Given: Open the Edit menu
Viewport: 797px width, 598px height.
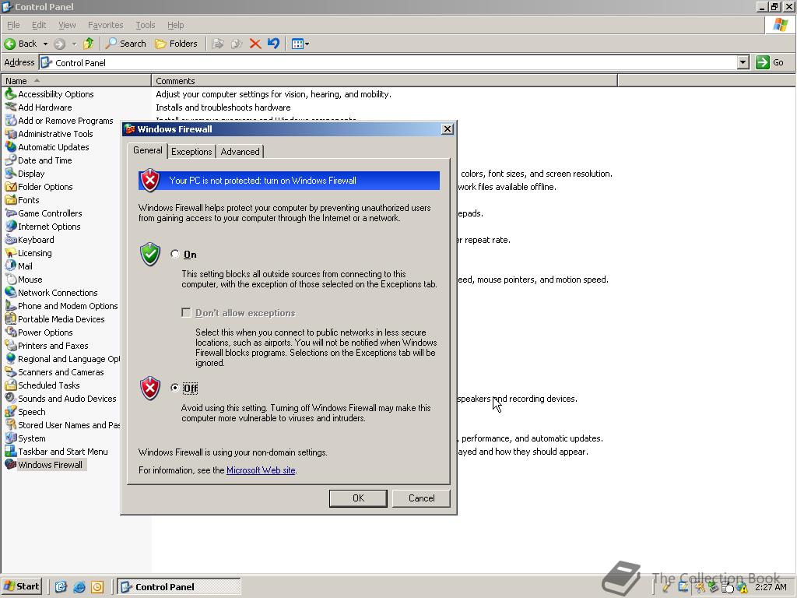Looking at the screenshot, I should click(39, 25).
